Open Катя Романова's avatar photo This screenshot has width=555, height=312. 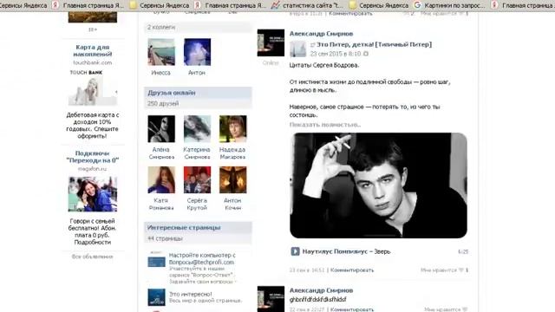pos(161,180)
